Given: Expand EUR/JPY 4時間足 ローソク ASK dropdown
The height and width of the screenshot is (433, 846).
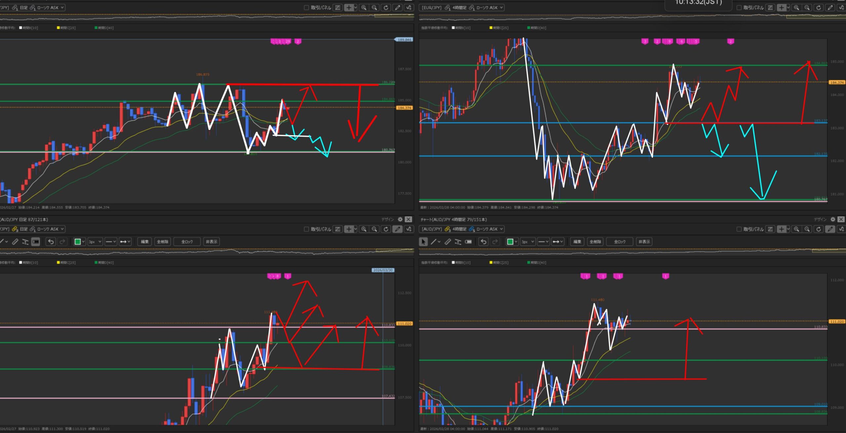Looking at the screenshot, I should pyautogui.click(x=502, y=7).
